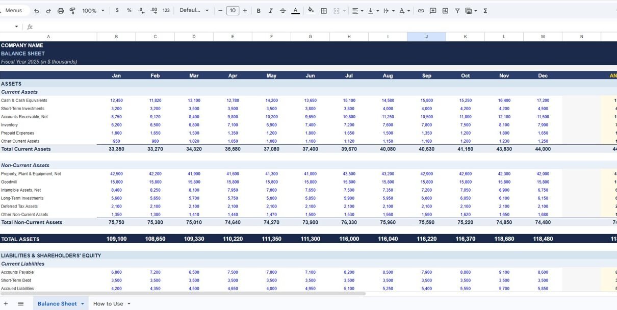Click the increase font size plus button
The height and width of the screenshot is (310, 617).
(245, 11)
